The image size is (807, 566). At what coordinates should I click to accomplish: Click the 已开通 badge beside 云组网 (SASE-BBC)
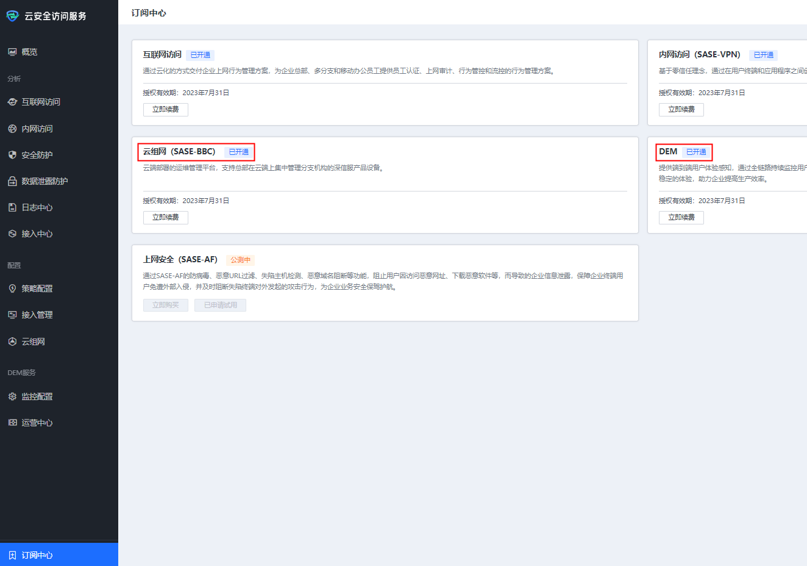(x=238, y=152)
